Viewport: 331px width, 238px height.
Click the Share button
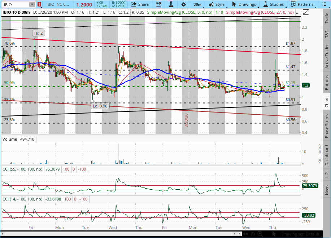click(140, 4)
